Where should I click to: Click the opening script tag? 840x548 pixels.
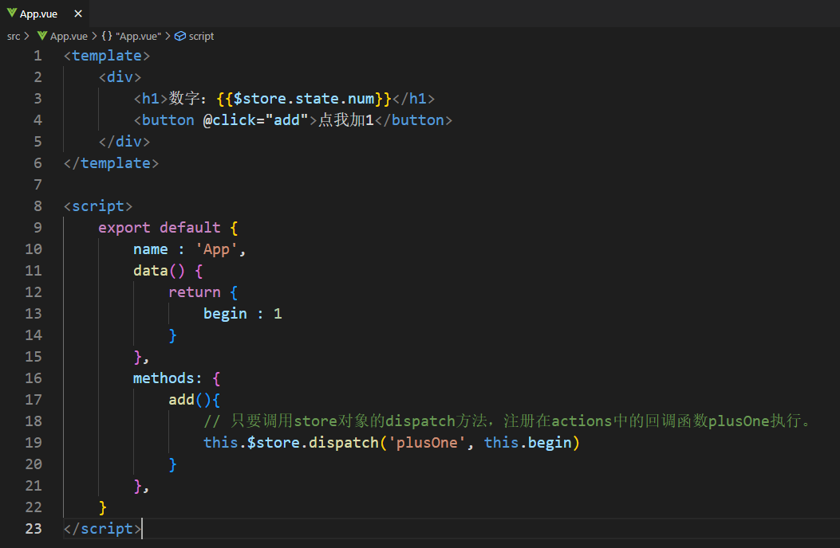click(x=98, y=206)
